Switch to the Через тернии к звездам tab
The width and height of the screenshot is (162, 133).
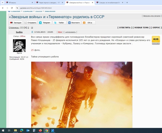click(x=49, y=3)
